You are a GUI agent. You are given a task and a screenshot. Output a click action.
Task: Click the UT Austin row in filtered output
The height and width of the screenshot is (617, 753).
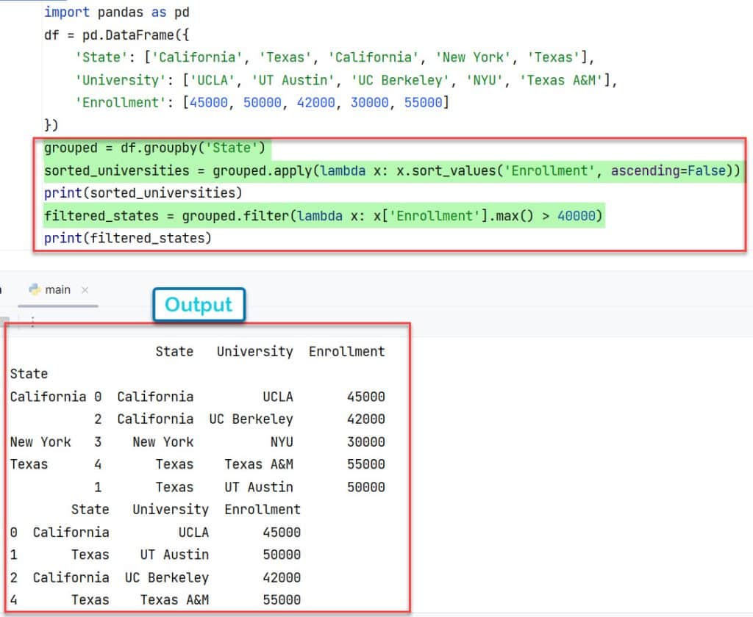click(147, 555)
